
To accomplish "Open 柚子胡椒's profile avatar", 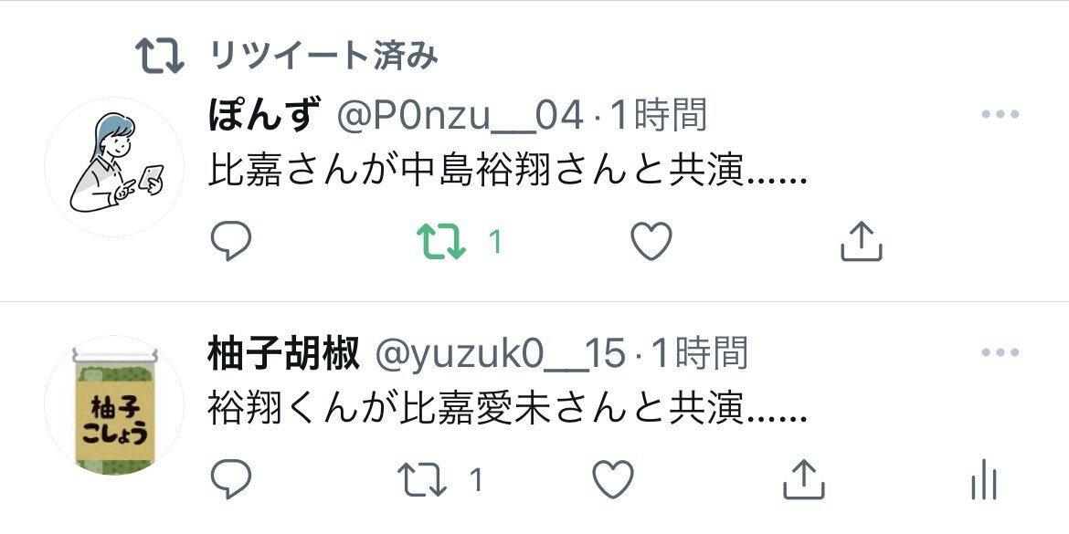I will [x=114, y=405].
